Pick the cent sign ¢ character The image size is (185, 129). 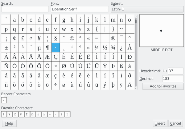14,38
